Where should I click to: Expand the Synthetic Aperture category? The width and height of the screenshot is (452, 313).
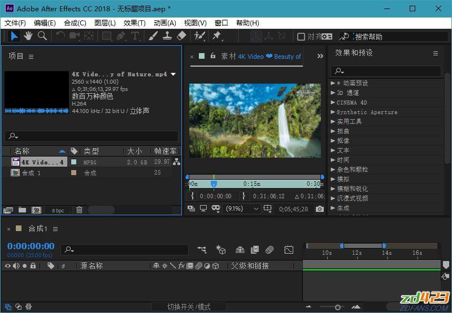pos(333,112)
